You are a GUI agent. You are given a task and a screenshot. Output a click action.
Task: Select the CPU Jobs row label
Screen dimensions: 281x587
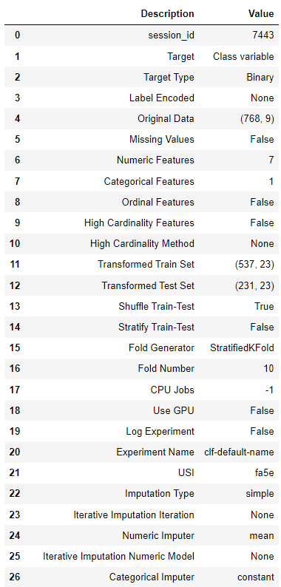(x=172, y=390)
